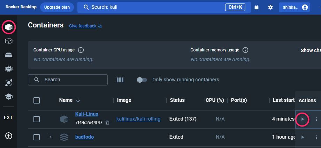Viewport: 321px width, 148px height.
Task: Open Docker Scout in sidebar
Action: tap(9, 83)
